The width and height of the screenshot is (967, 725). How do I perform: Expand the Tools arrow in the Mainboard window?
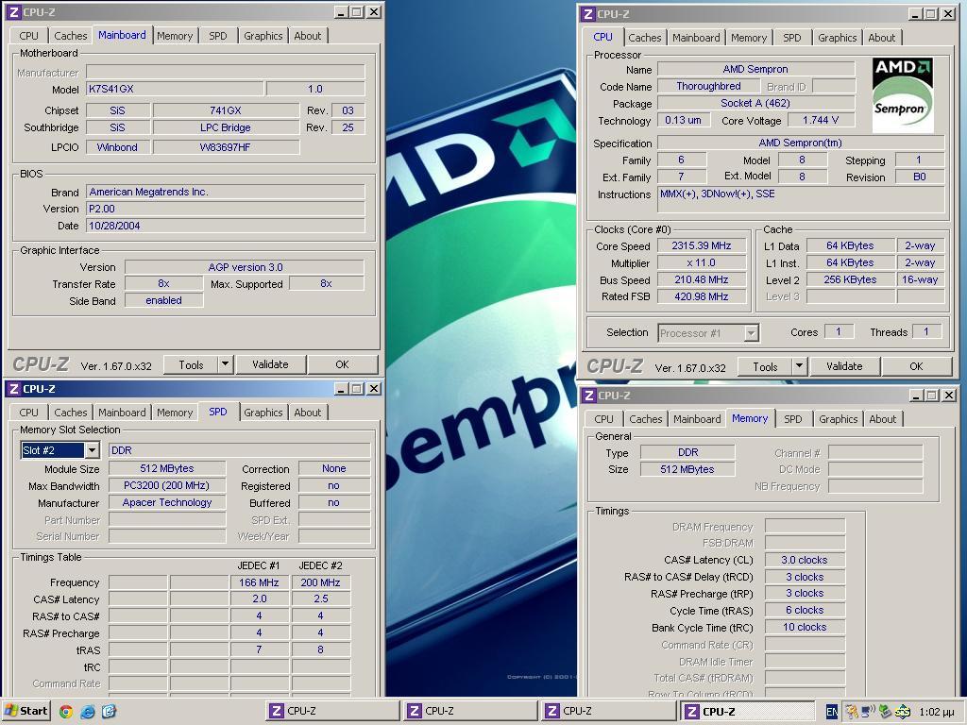pos(225,364)
